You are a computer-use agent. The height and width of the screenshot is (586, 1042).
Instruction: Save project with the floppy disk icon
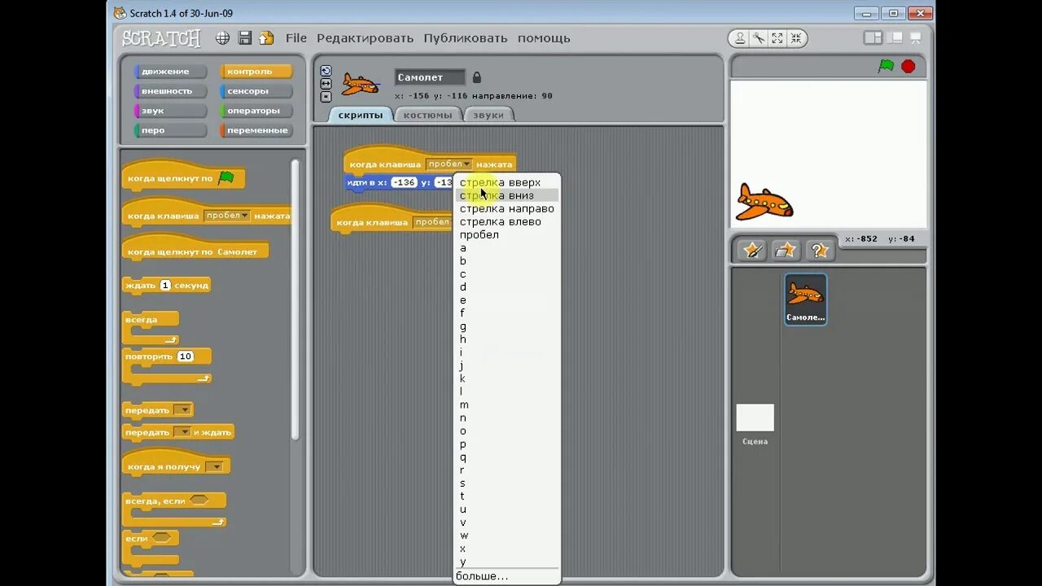coord(244,38)
